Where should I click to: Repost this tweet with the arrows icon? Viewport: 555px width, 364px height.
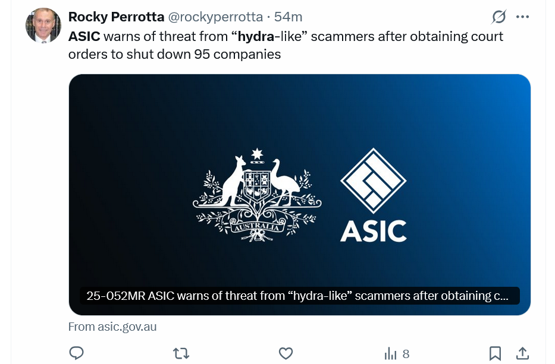181,353
